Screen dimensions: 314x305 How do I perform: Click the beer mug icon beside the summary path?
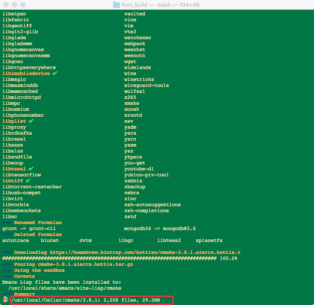6,299
